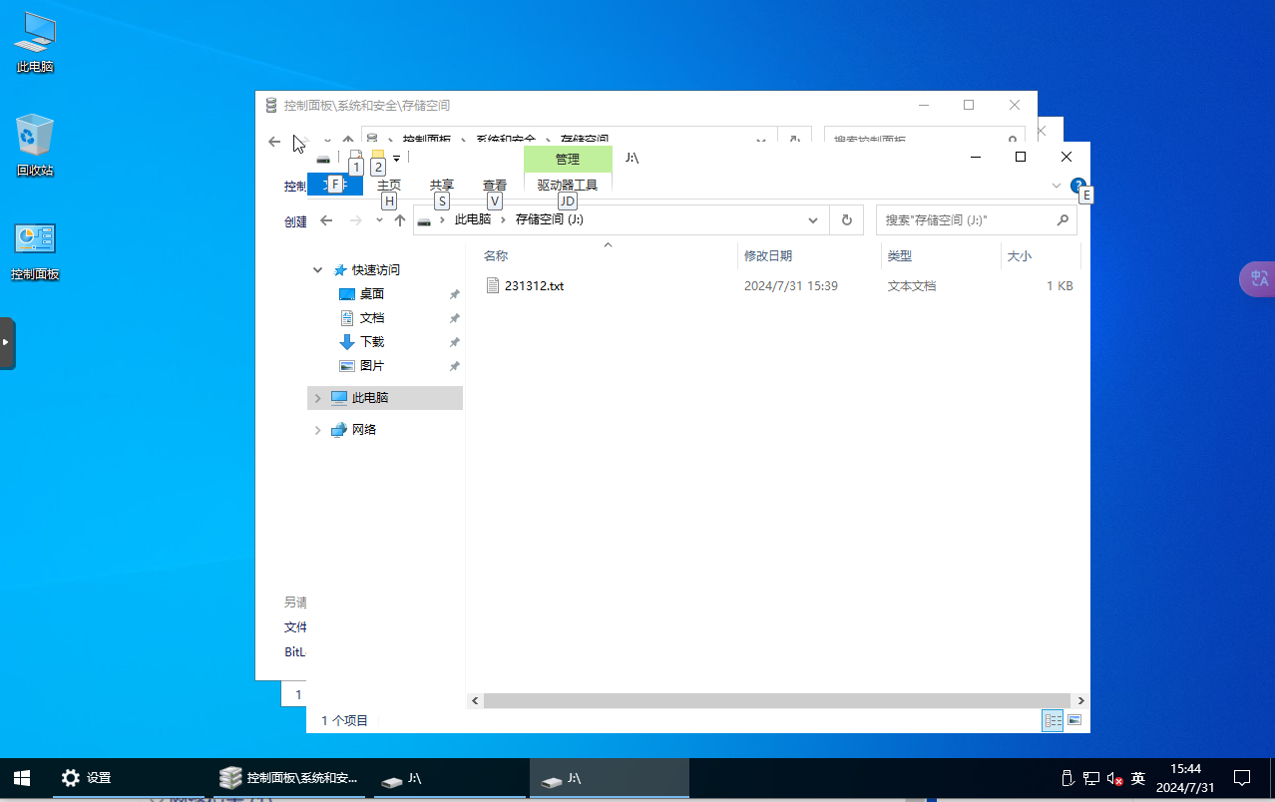1275x802 pixels.
Task: Open the address bar history dropdown
Action: click(813, 220)
